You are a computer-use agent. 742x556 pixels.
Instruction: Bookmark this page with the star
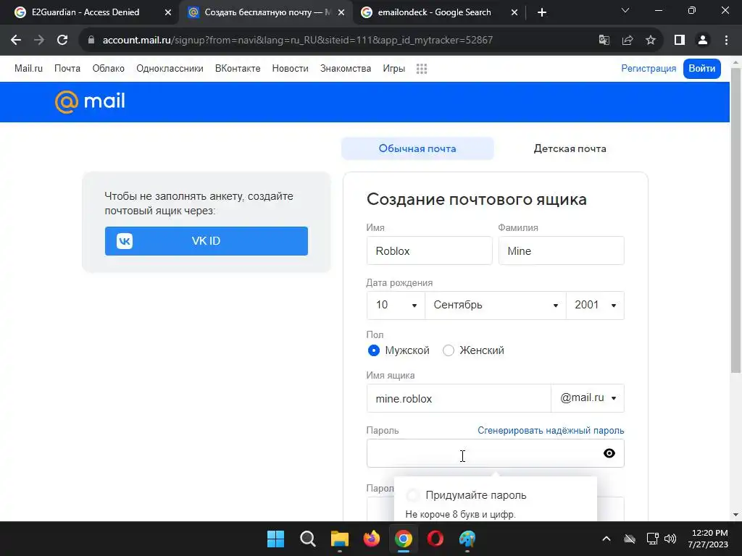[x=651, y=41]
